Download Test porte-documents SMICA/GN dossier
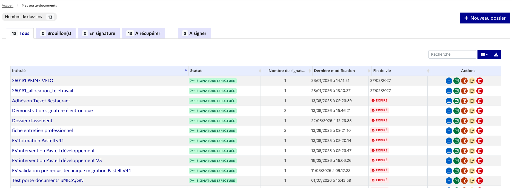 [x=449, y=181]
